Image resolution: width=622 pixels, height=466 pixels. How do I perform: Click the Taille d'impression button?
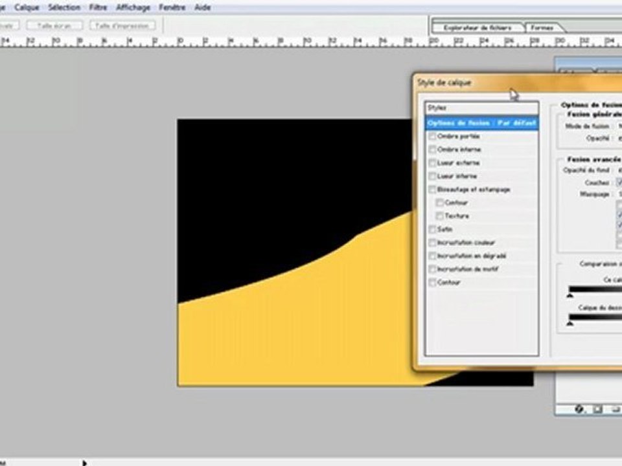click(x=122, y=25)
